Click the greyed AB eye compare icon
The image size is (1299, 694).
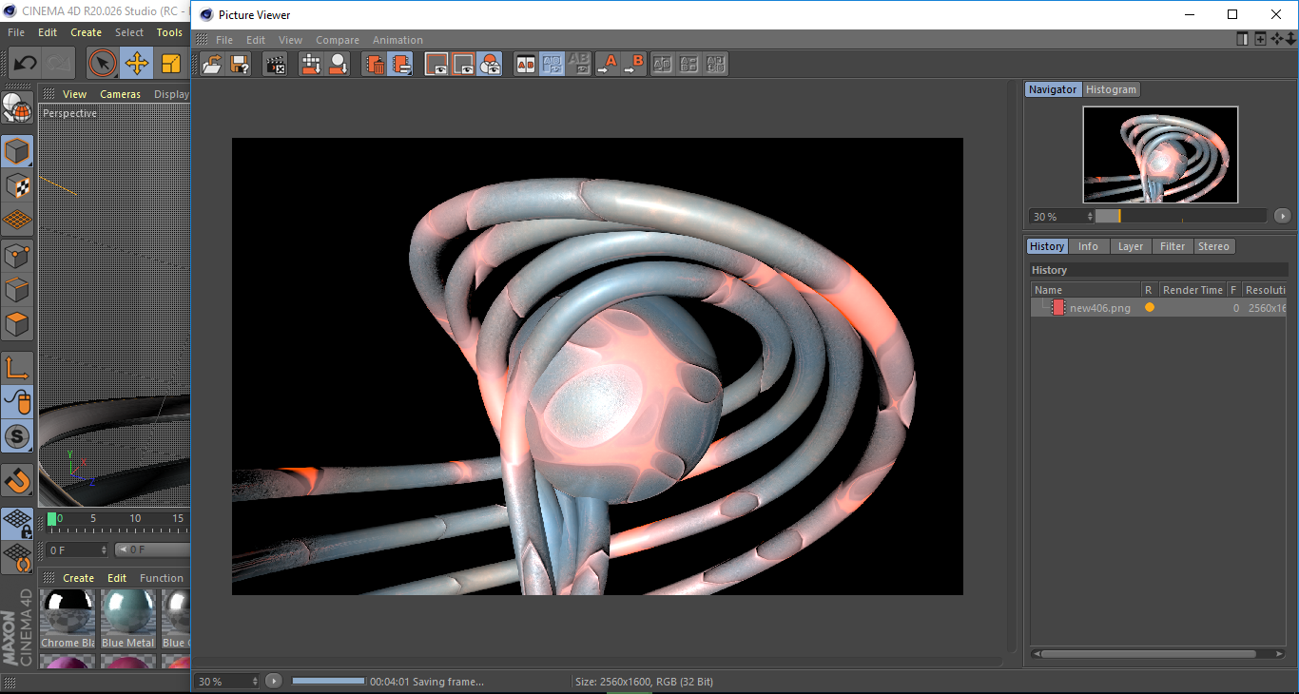[578, 65]
